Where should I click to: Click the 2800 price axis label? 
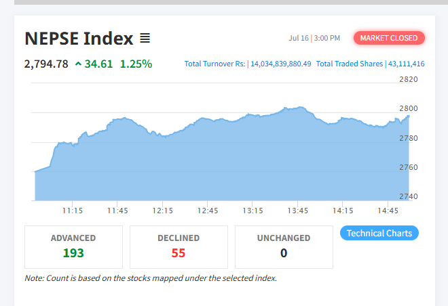tap(408, 108)
